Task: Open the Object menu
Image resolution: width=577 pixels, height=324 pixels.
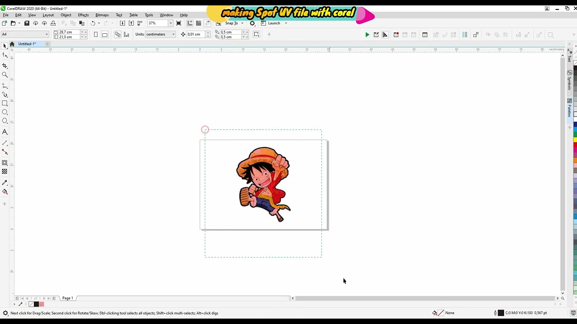Action: click(66, 15)
